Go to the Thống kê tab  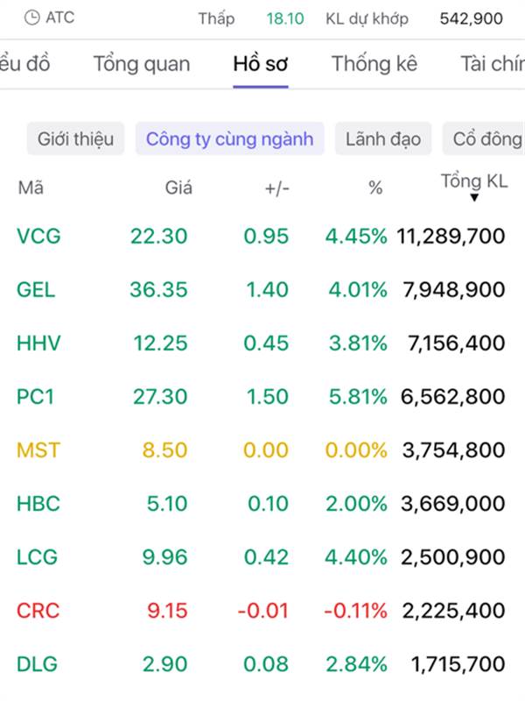tap(374, 64)
